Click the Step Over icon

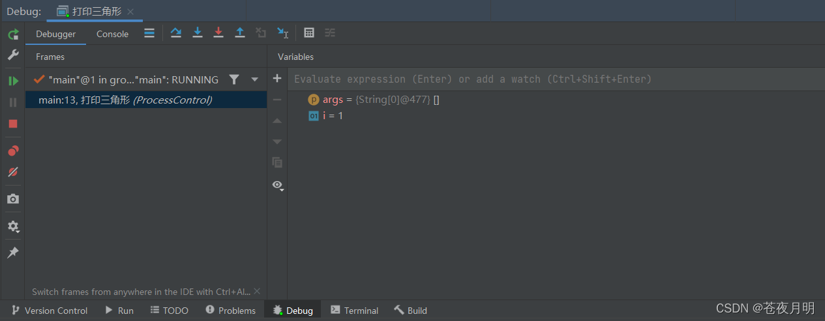pyautogui.click(x=175, y=33)
